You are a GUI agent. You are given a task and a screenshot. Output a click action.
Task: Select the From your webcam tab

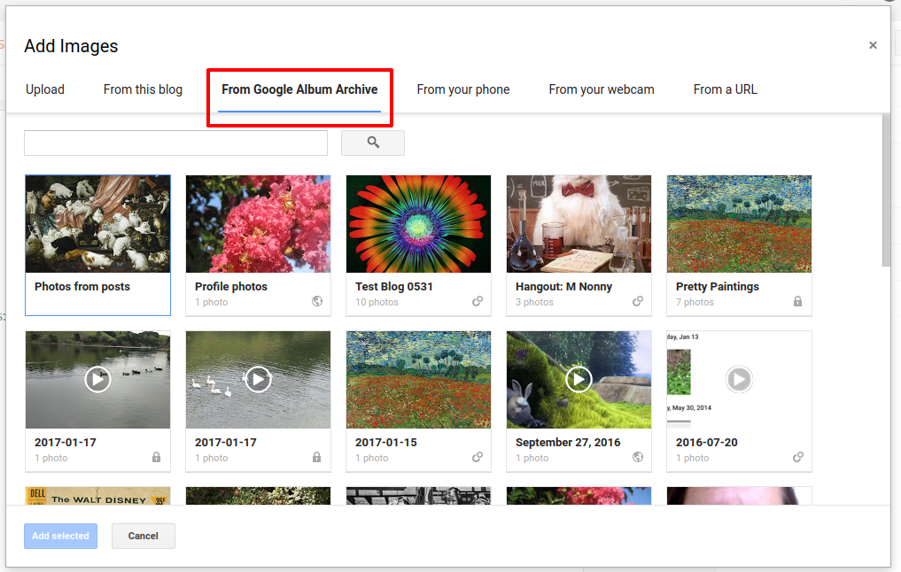coord(601,89)
